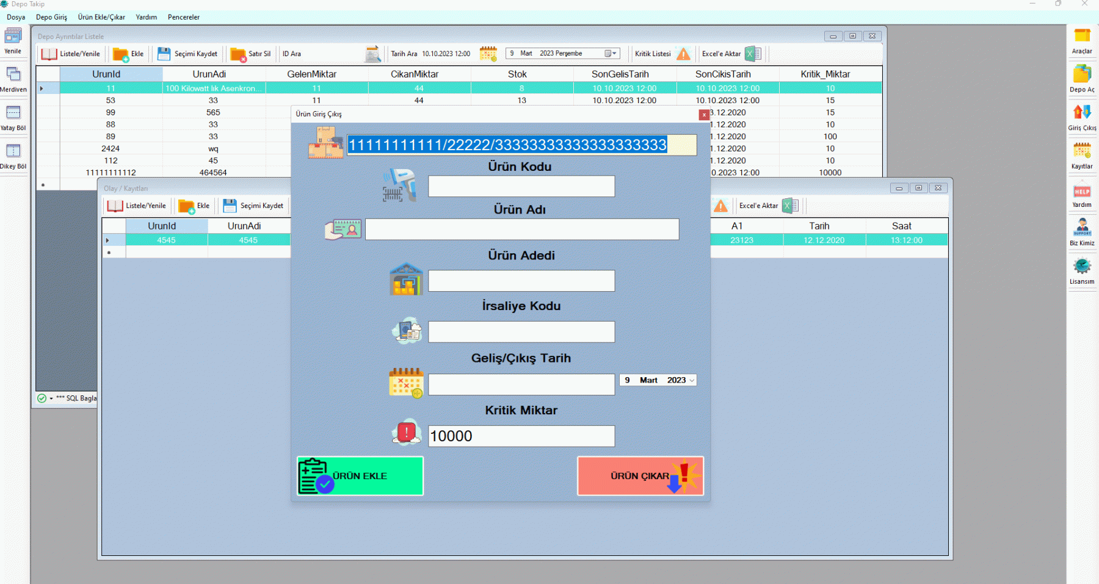Open Kritik Listesi warning icon

(683, 54)
